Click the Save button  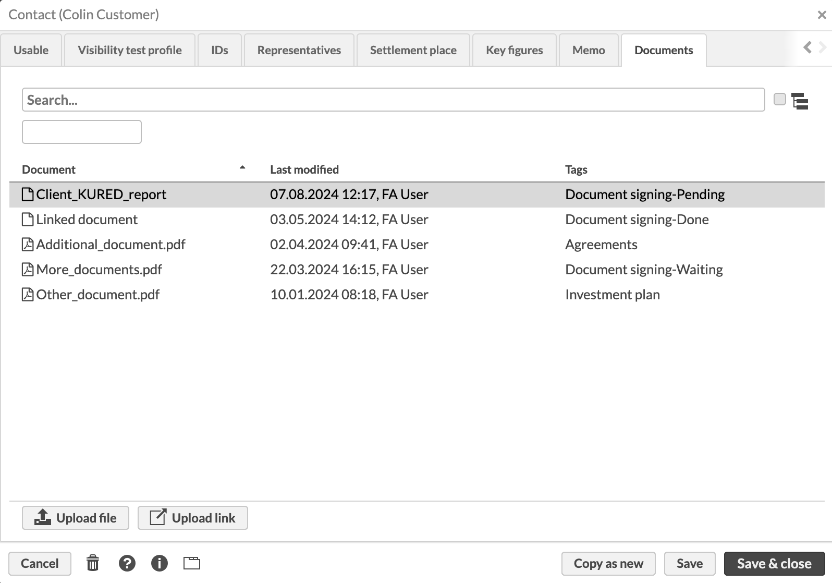tap(690, 563)
